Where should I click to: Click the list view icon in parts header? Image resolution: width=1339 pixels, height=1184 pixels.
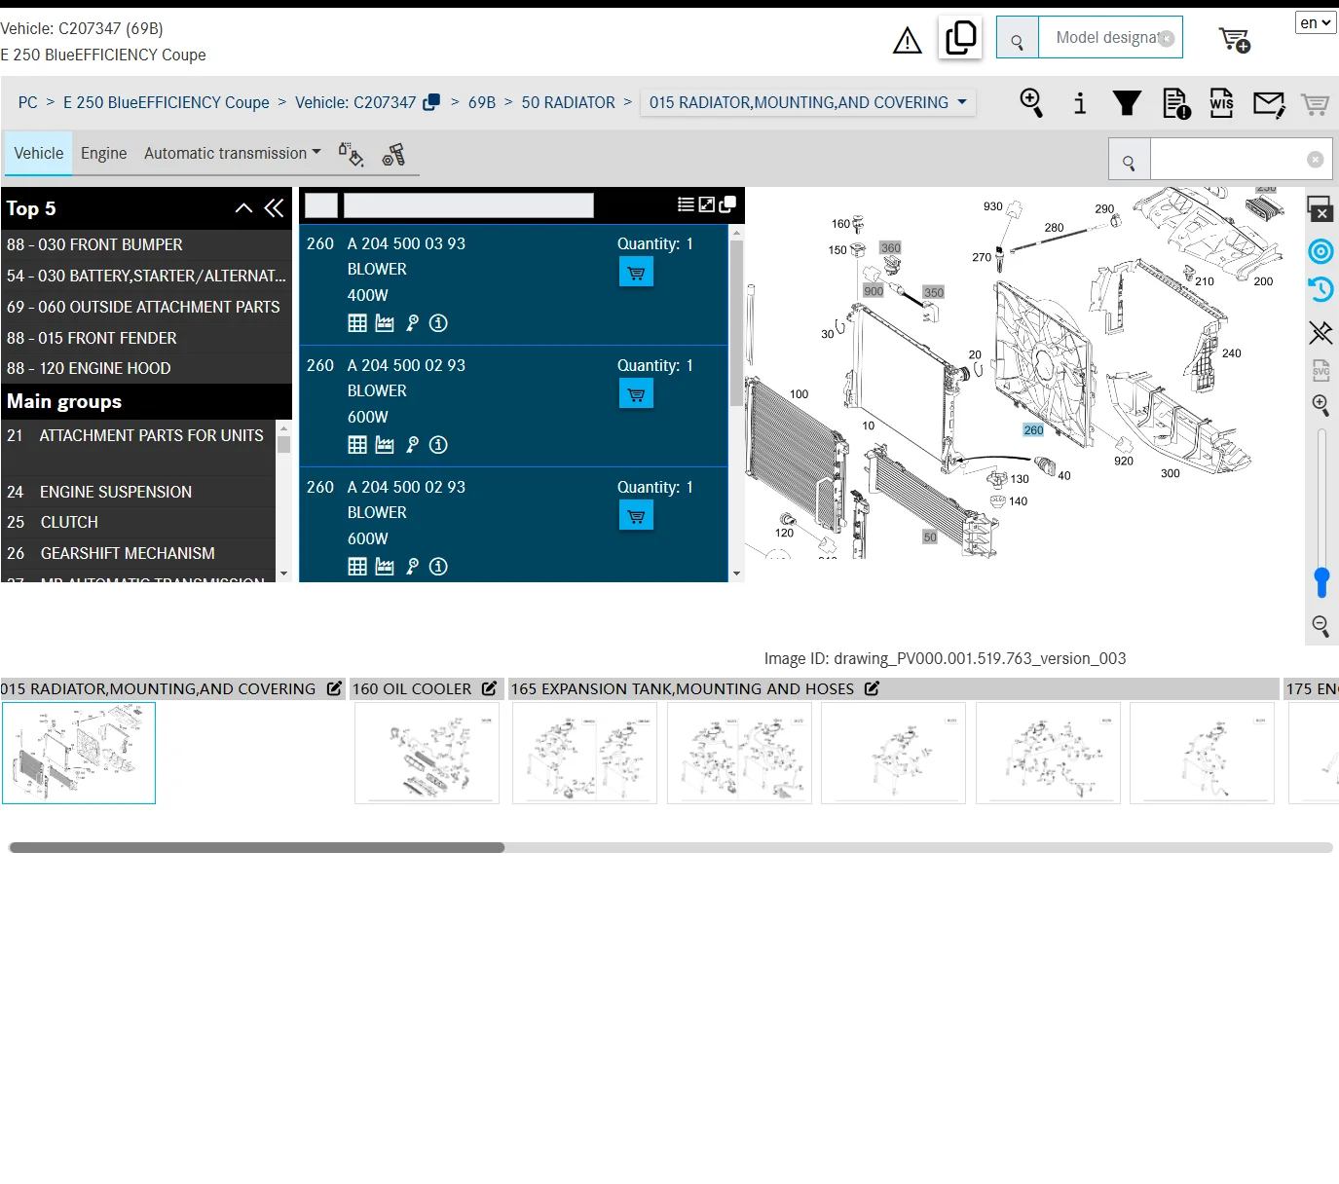tap(686, 204)
